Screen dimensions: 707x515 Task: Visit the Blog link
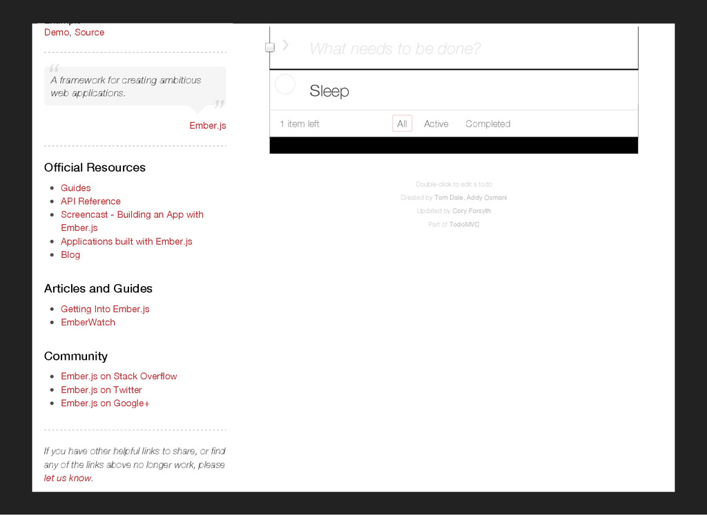[70, 255]
